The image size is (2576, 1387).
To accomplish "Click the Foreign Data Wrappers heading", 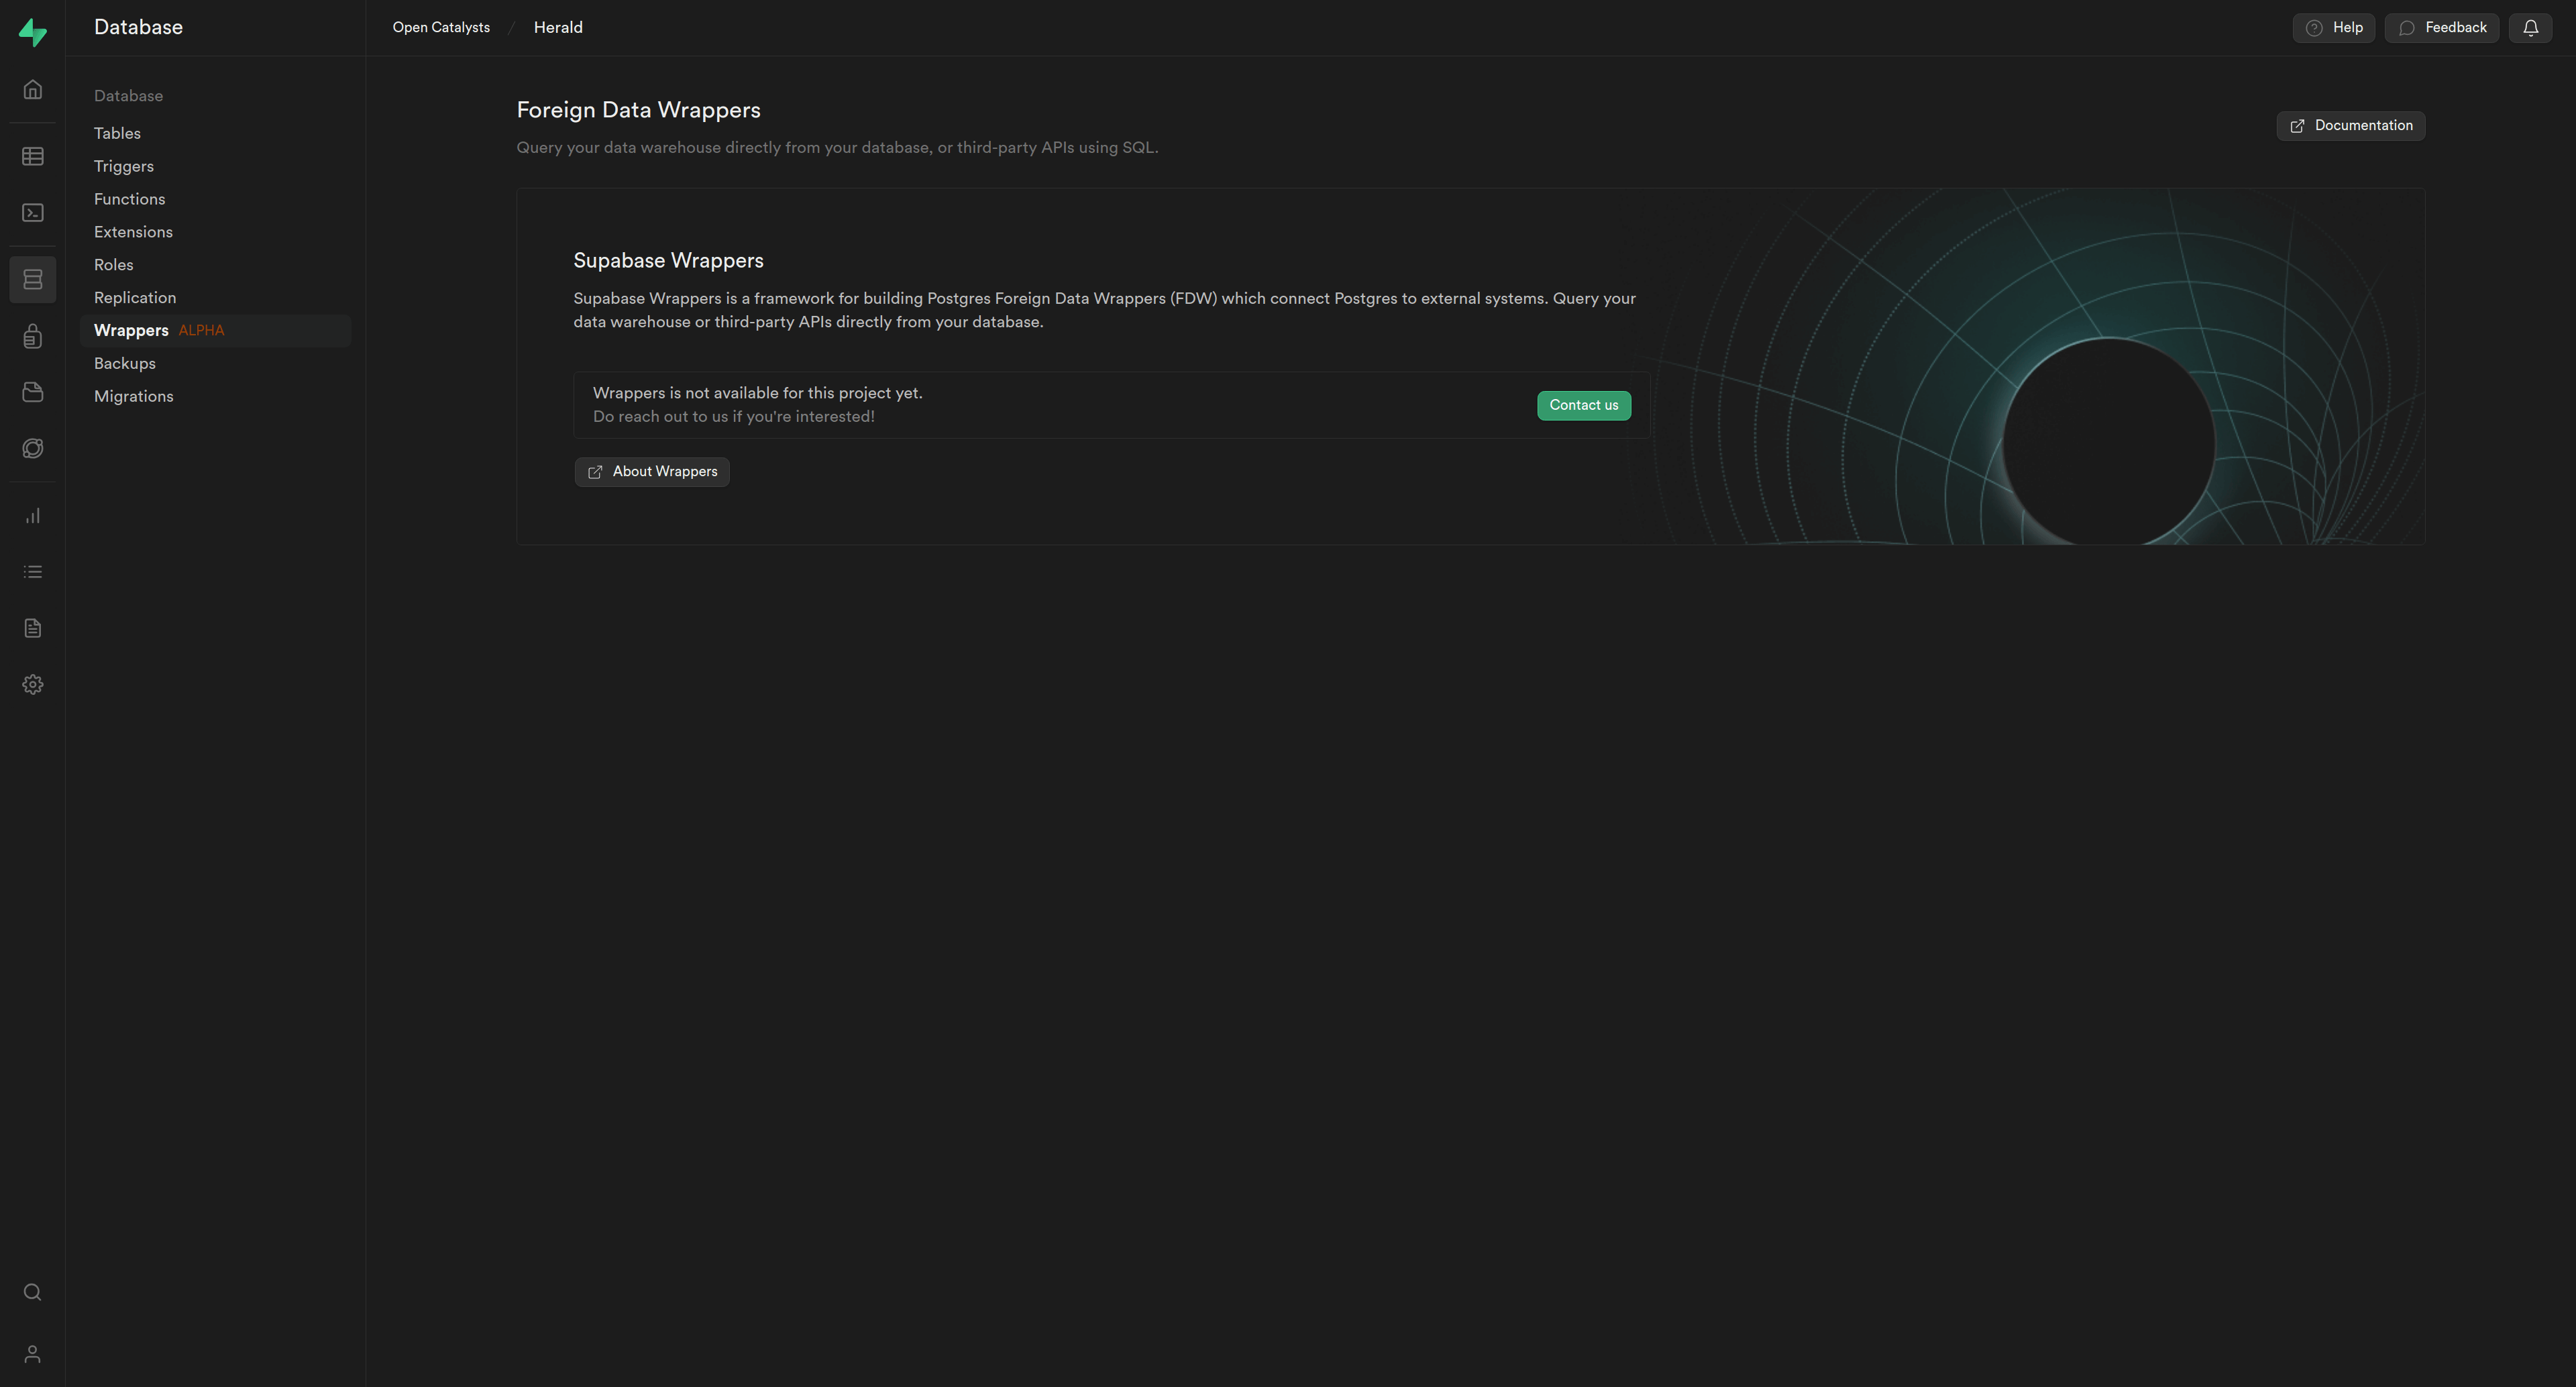I will click(638, 110).
